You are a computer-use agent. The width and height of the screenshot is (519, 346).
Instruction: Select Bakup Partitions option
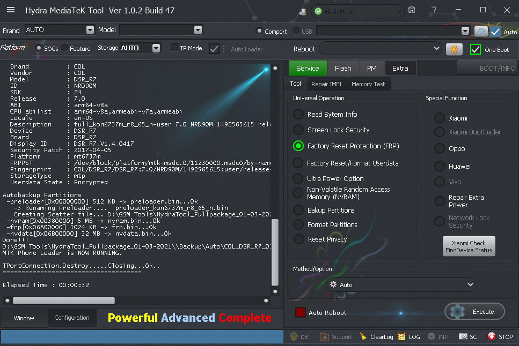(298, 210)
